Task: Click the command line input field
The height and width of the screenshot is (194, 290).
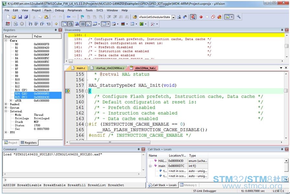Action: tap(74, 180)
